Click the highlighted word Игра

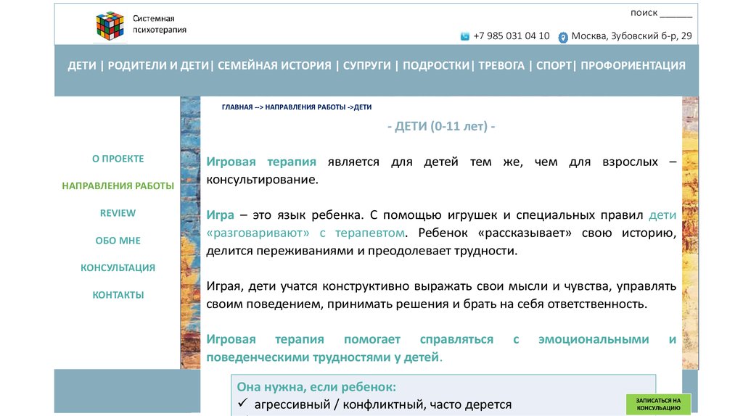220,215
